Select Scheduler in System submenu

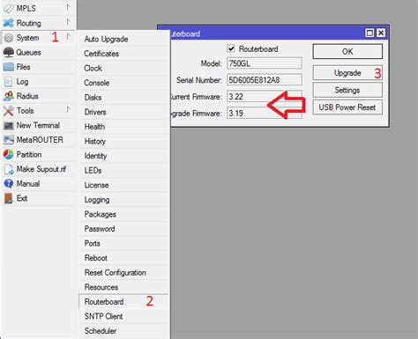[x=123, y=331]
